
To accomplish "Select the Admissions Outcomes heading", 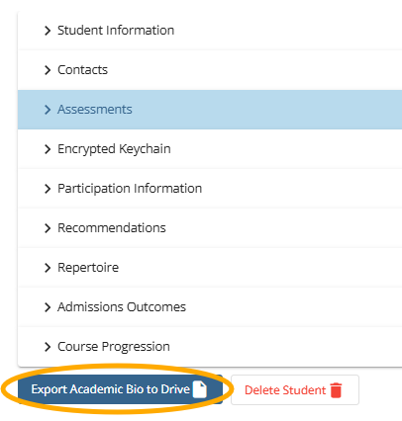I will click(x=122, y=307).
